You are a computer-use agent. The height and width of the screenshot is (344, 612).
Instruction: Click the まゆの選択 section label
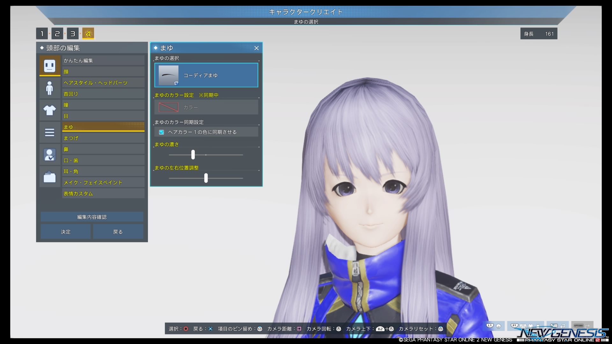tap(167, 58)
